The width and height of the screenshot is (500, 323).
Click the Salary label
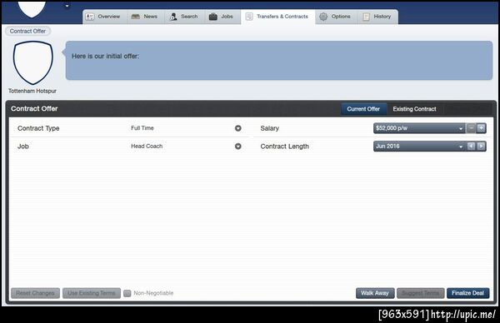pyautogui.click(x=269, y=128)
